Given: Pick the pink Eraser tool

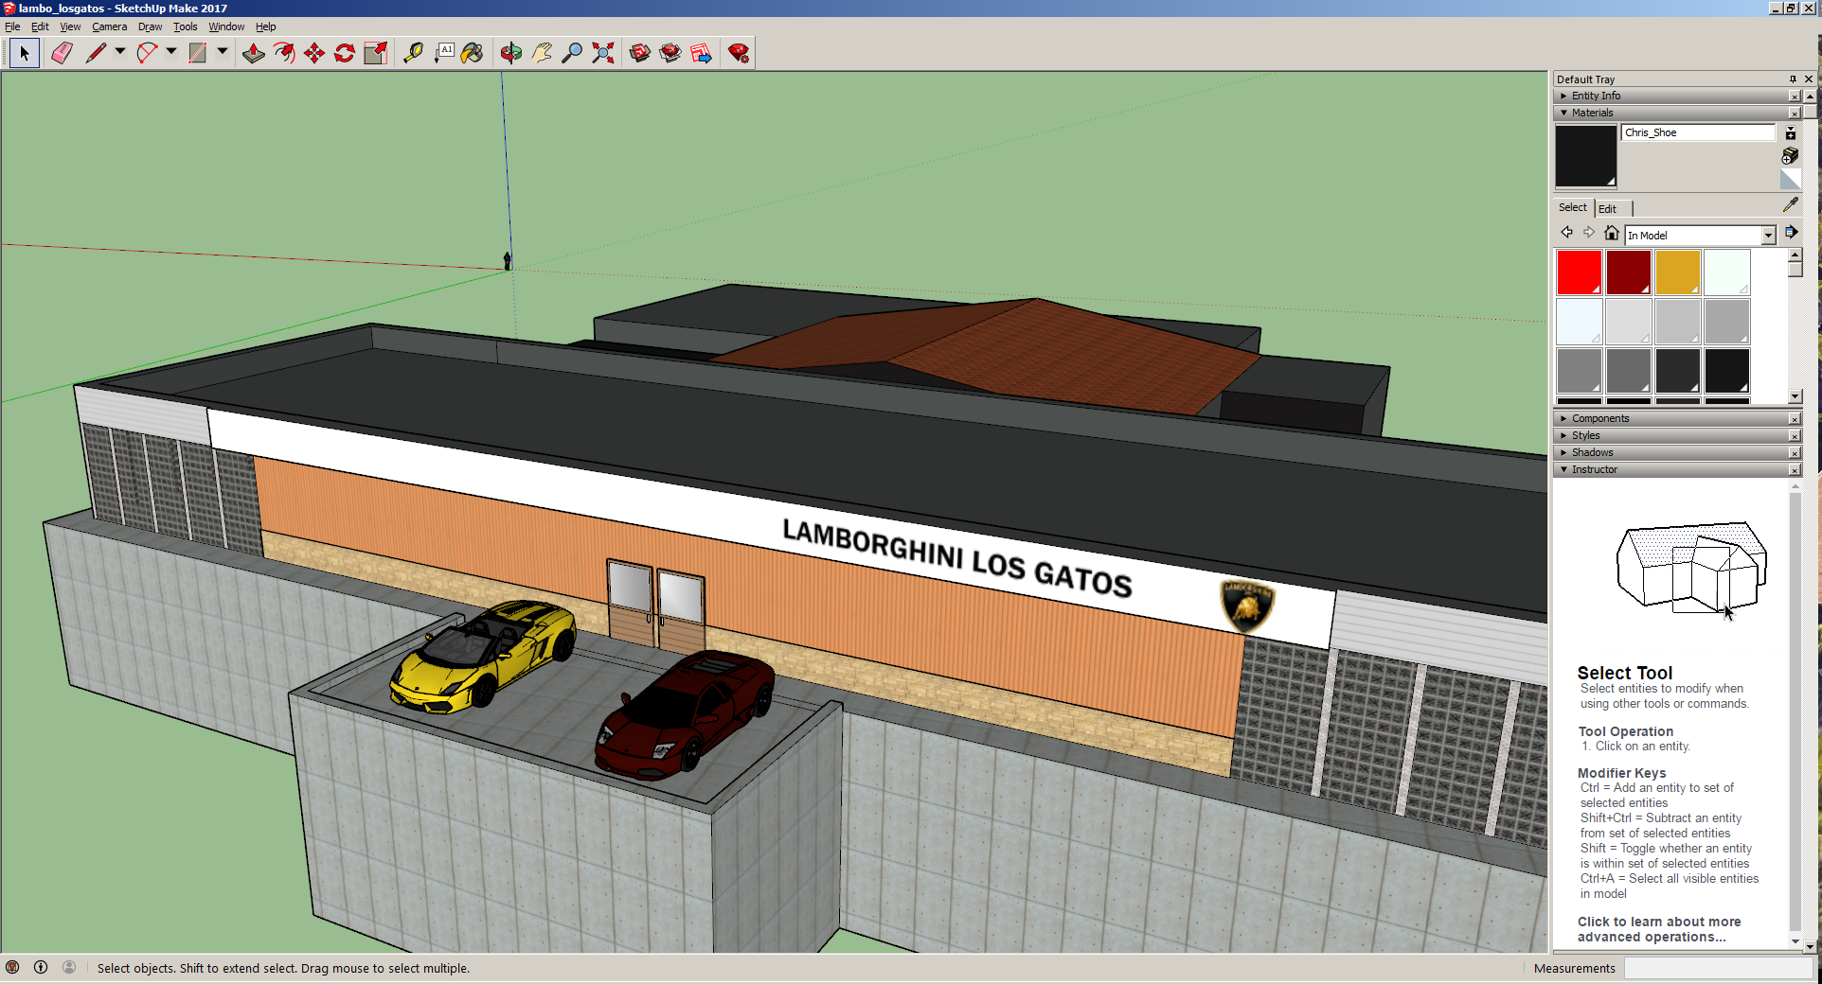Looking at the screenshot, I should [x=62, y=53].
